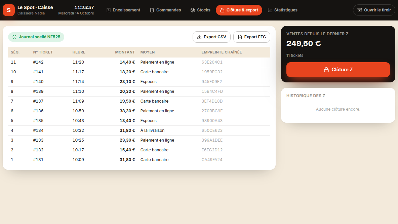Click the clipboard icon beside Commandes
398x224 pixels.
152,10
